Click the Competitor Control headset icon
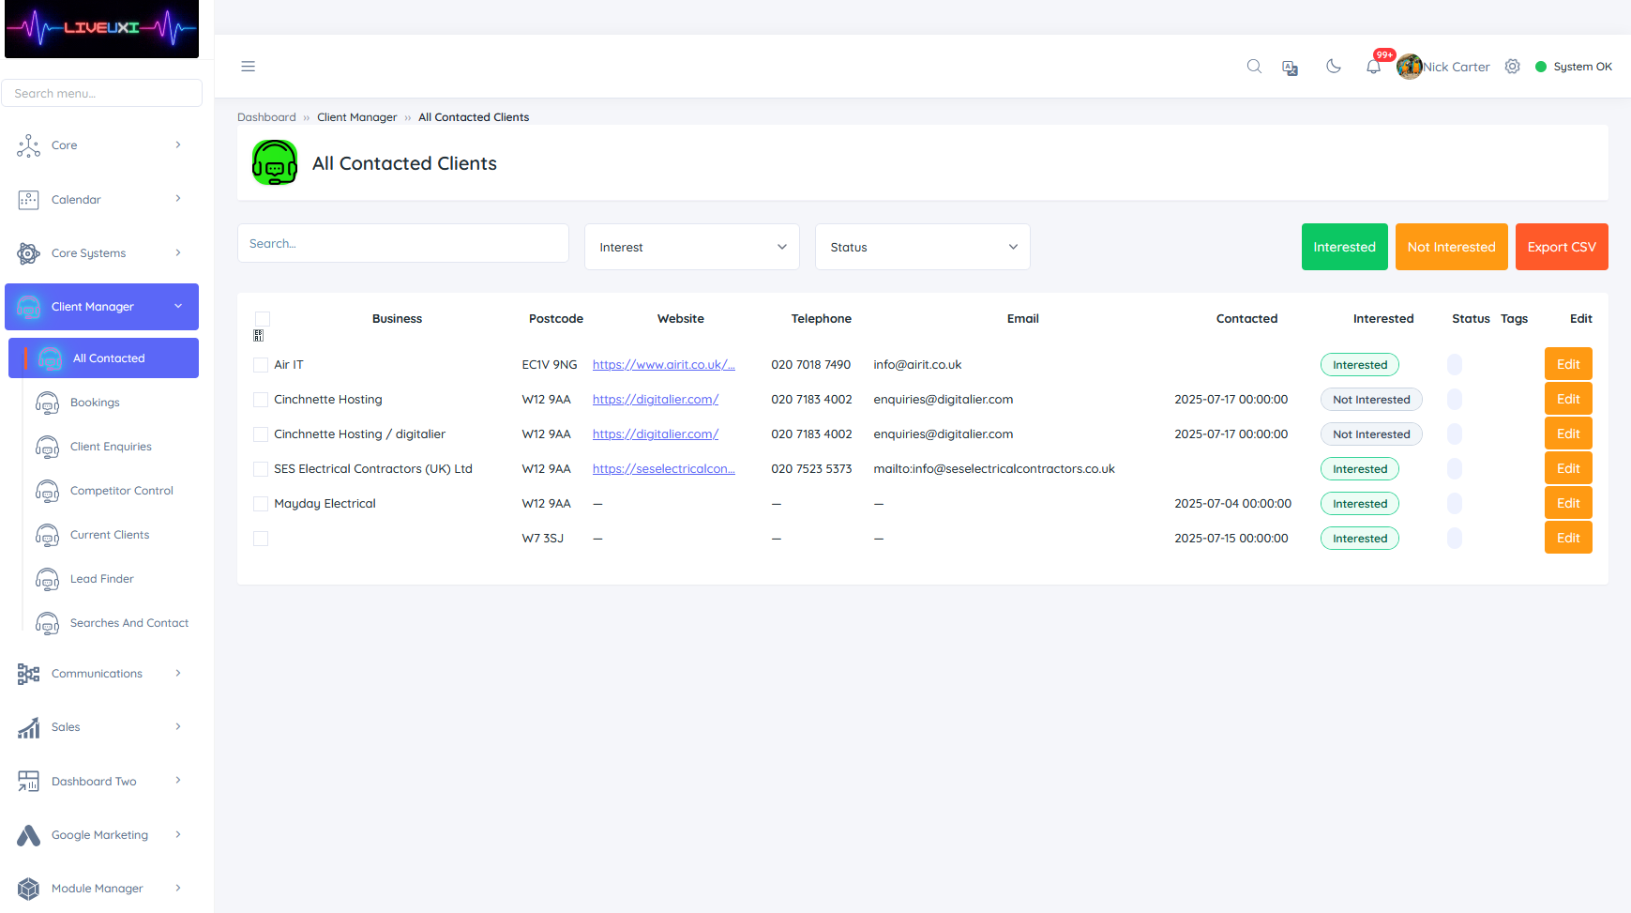Image resolution: width=1631 pixels, height=913 pixels. (x=47, y=491)
